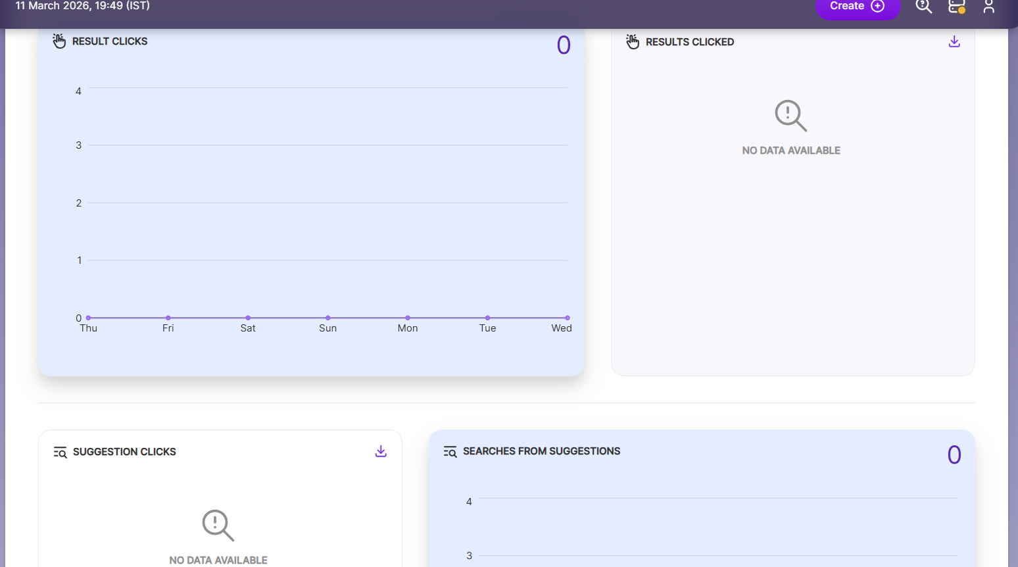The width and height of the screenshot is (1018, 567).
Task: Click the Result Clicks total count 0
Action: point(564,45)
